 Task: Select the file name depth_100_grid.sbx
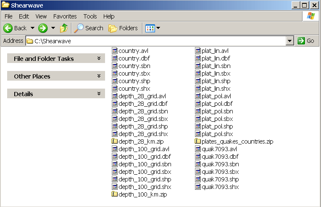pos(145,172)
